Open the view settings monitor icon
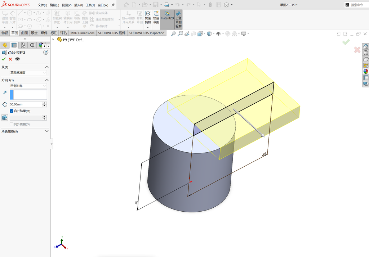 [244, 33]
